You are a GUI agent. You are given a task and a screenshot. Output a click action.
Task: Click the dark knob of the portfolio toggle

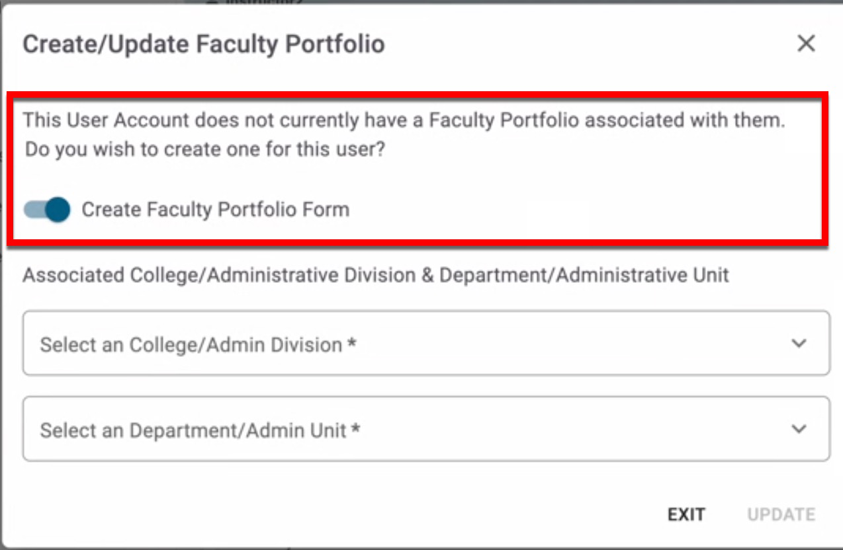pyautogui.click(x=58, y=210)
